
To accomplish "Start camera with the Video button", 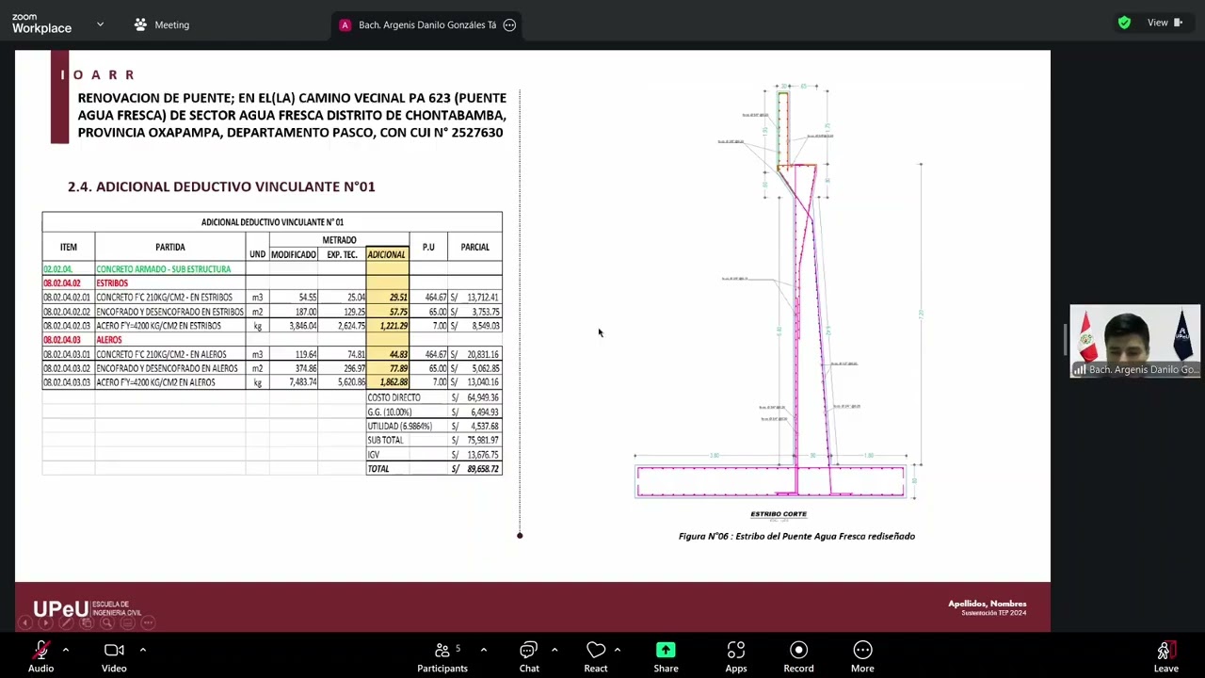I will (114, 656).
